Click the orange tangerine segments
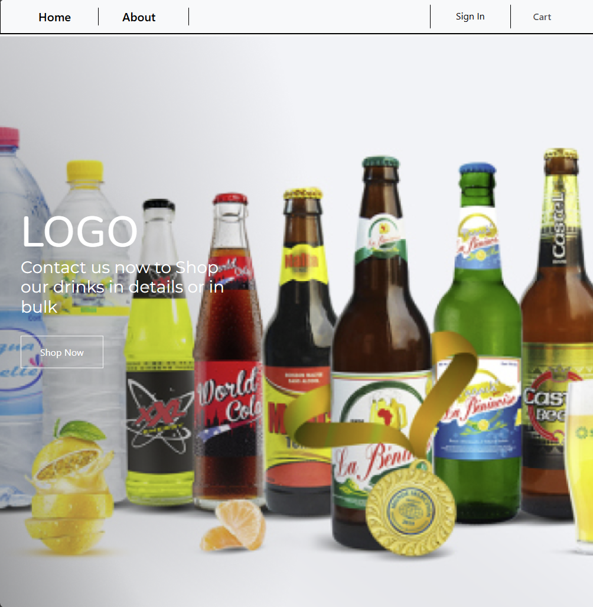The height and width of the screenshot is (607, 593). tap(233, 525)
